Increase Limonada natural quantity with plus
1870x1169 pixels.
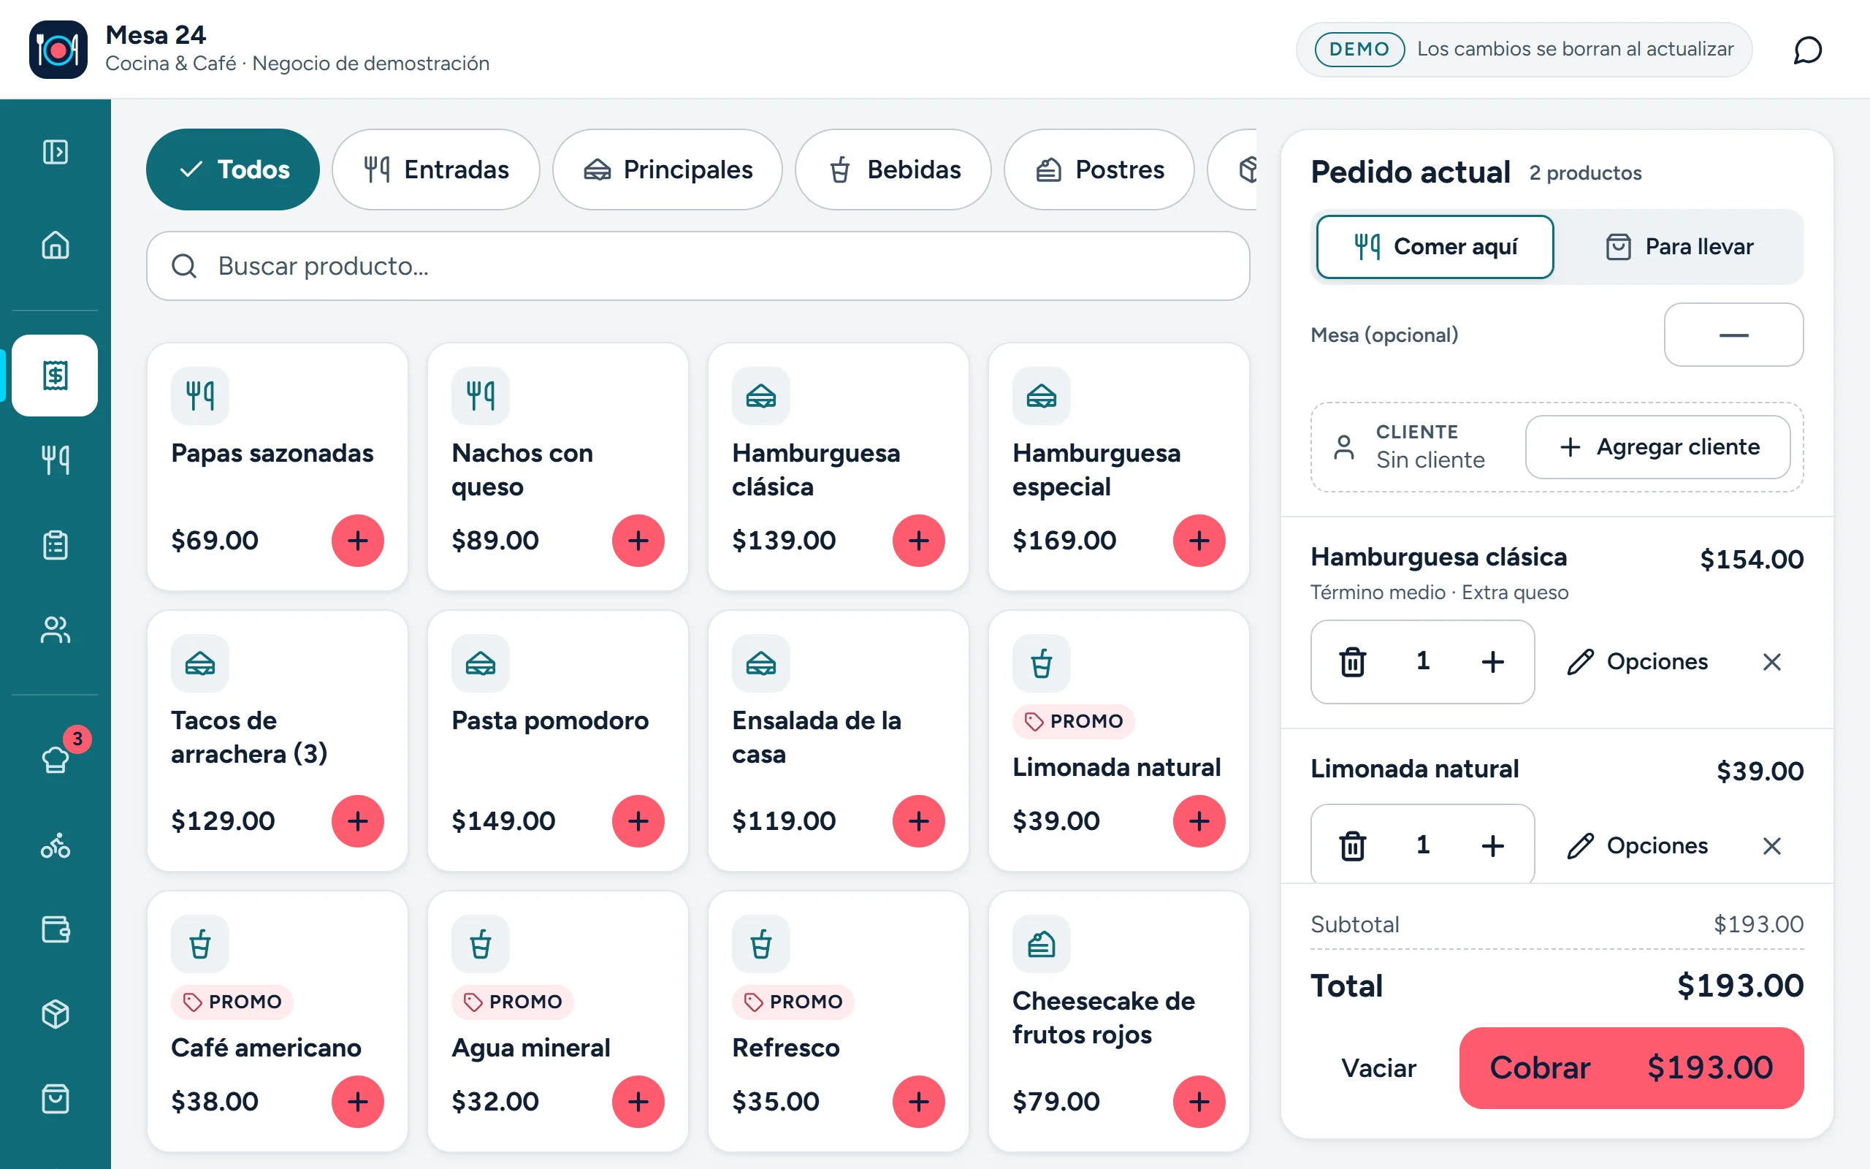click(x=1492, y=846)
